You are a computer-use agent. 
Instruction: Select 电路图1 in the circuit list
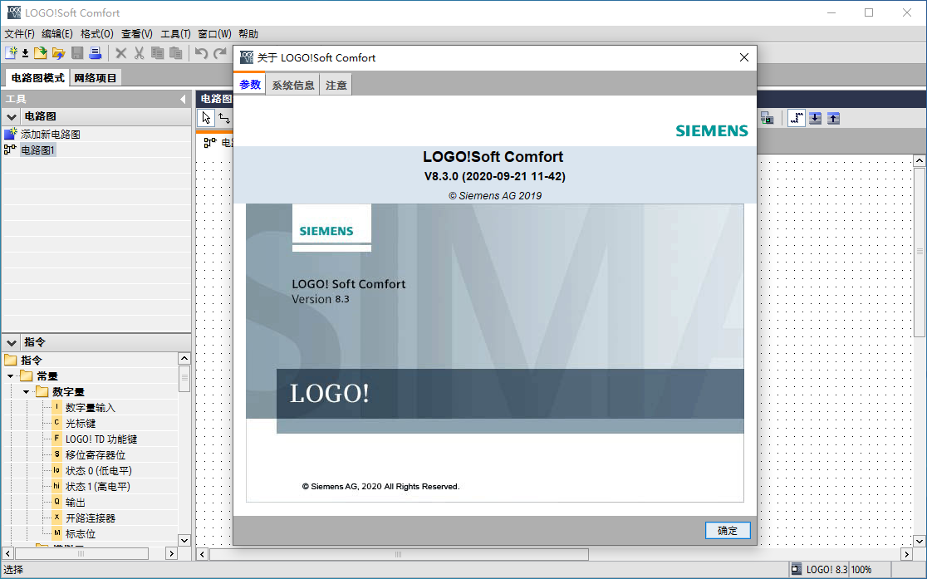point(38,150)
